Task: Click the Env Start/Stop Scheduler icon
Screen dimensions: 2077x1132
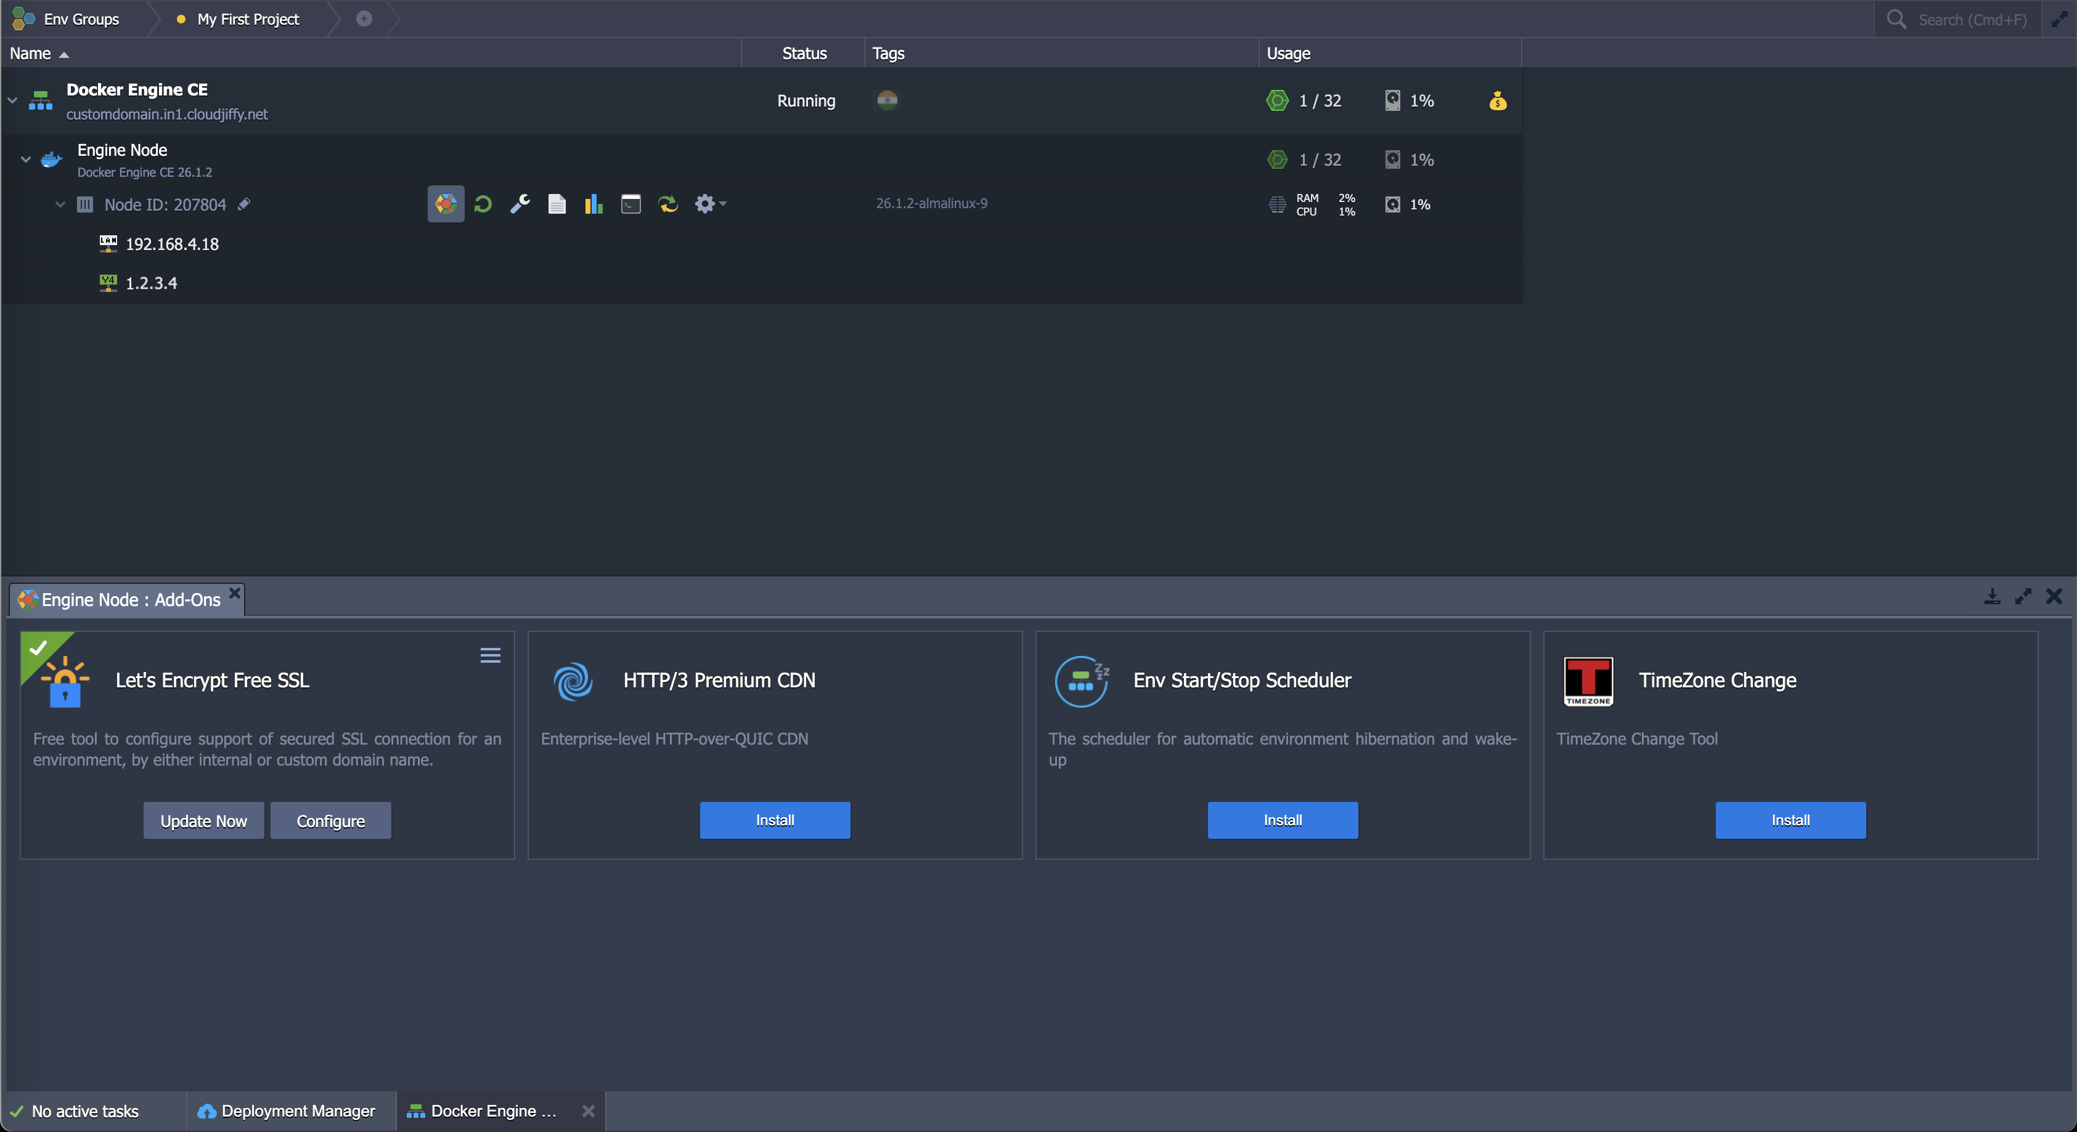Action: (1082, 681)
